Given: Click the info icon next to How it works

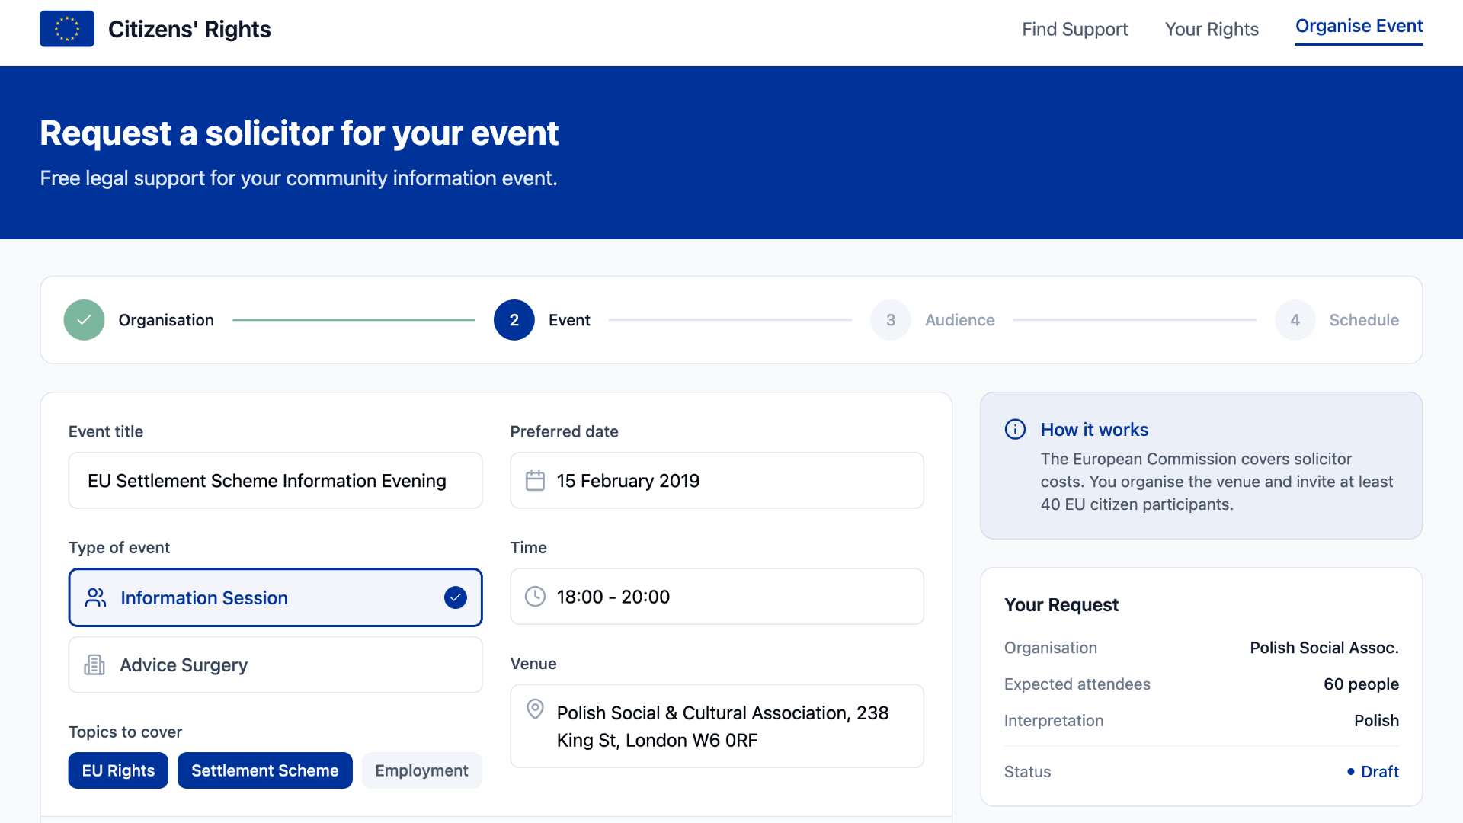Looking at the screenshot, I should (x=1015, y=429).
